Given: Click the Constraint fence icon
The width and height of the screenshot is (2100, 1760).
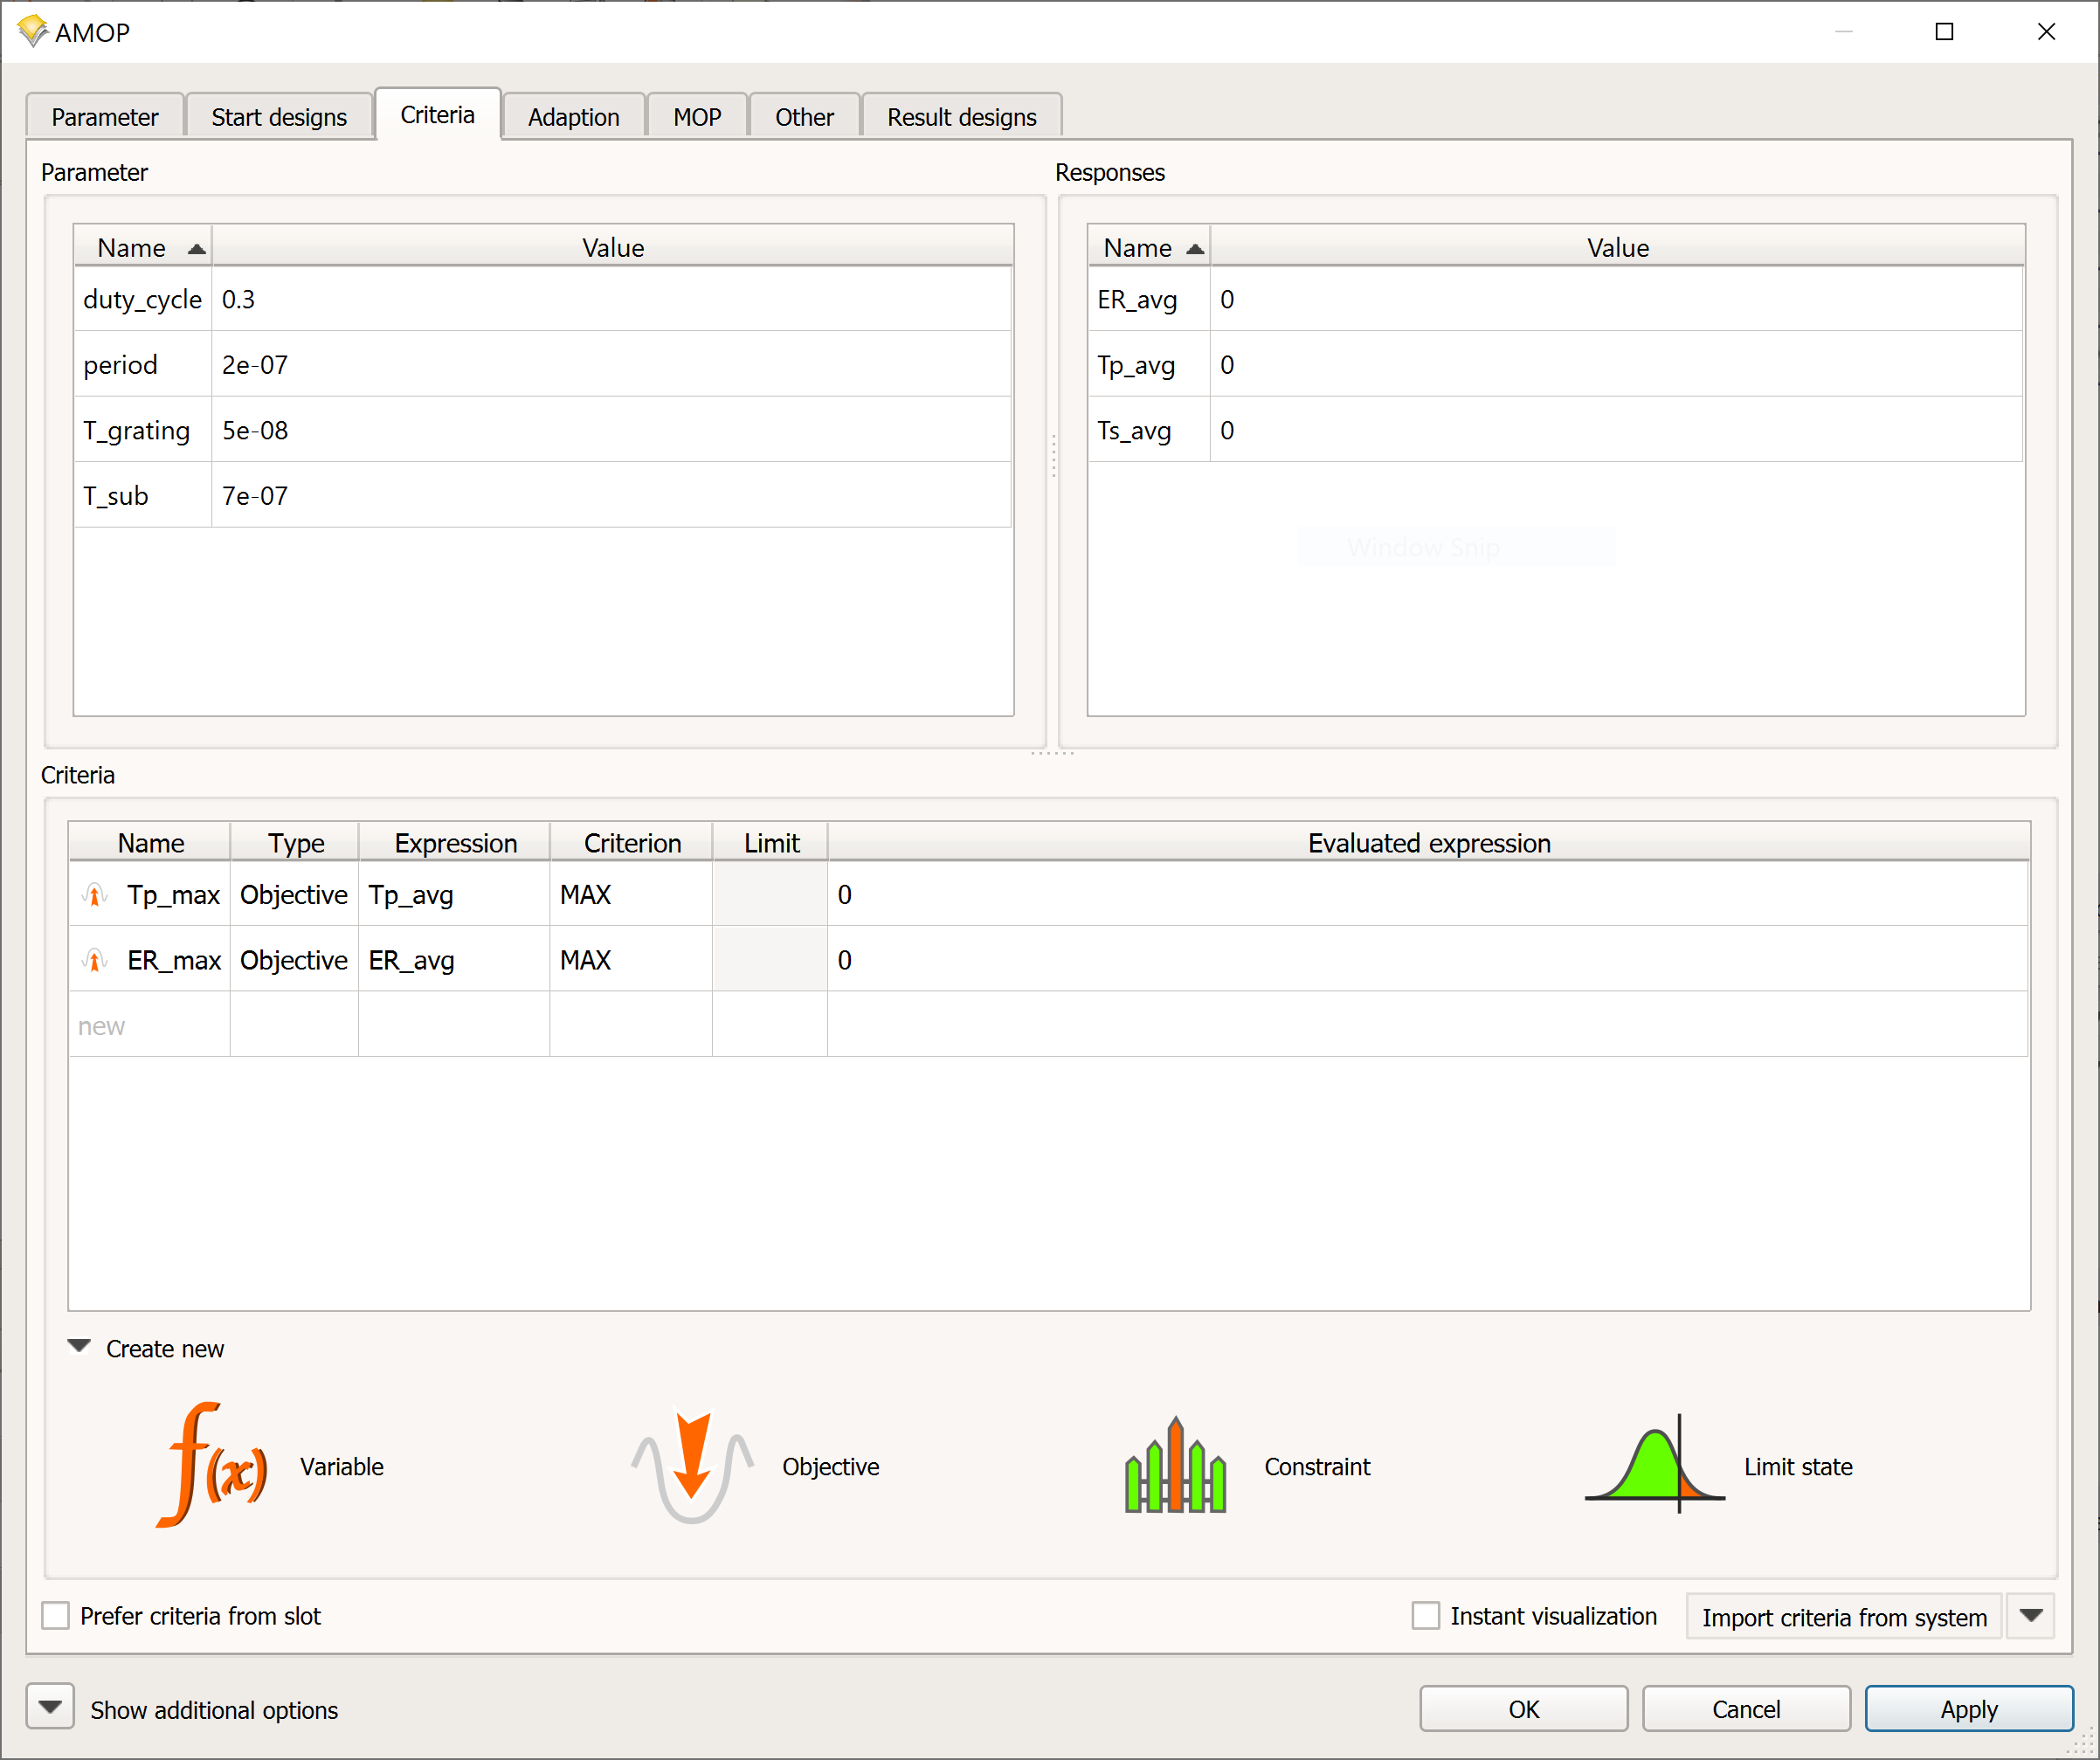Looking at the screenshot, I should pyautogui.click(x=1175, y=1465).
